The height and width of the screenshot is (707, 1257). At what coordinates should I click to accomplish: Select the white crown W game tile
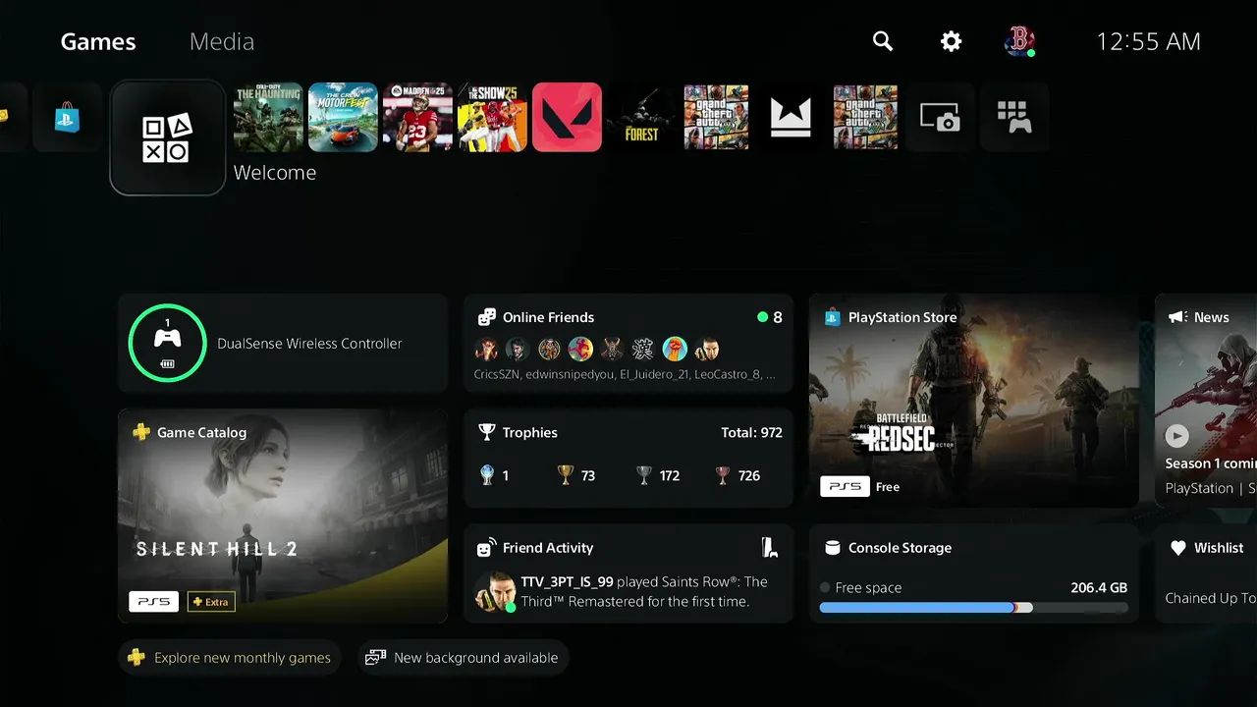click(791, 117)
